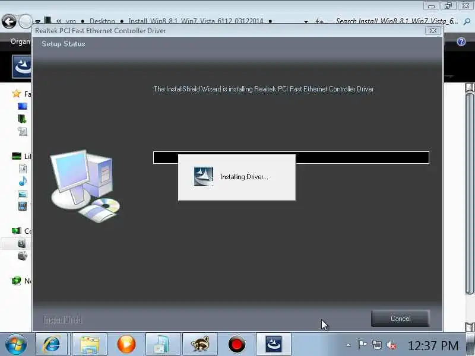Open the 12:37 PM clock
The height and width of the screenshot is (356, 475).
tap(433, 345)
